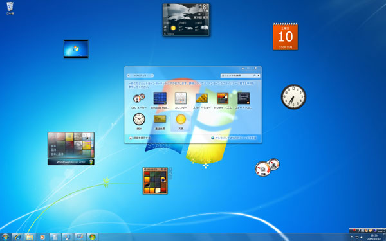This screenshot has height=241, width=386.
Task: Select the CPU meter gadget in gallery
Action: pos(139,101)
